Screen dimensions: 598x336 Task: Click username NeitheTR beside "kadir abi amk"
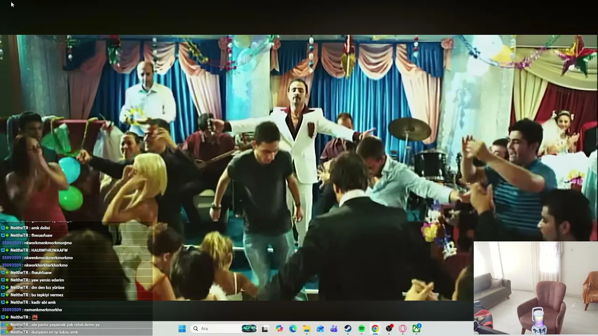(19, 302)
